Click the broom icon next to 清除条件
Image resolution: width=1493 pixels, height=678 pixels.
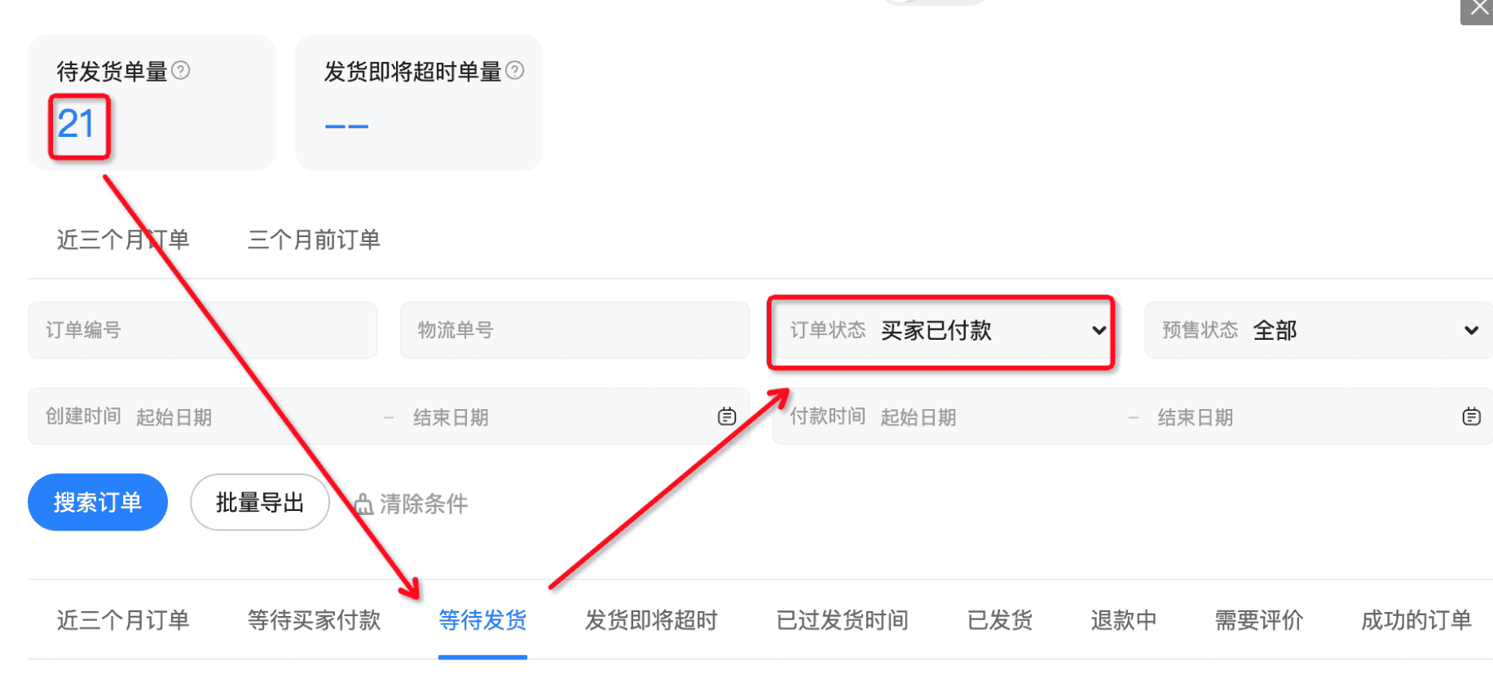[x=364, y=504]
